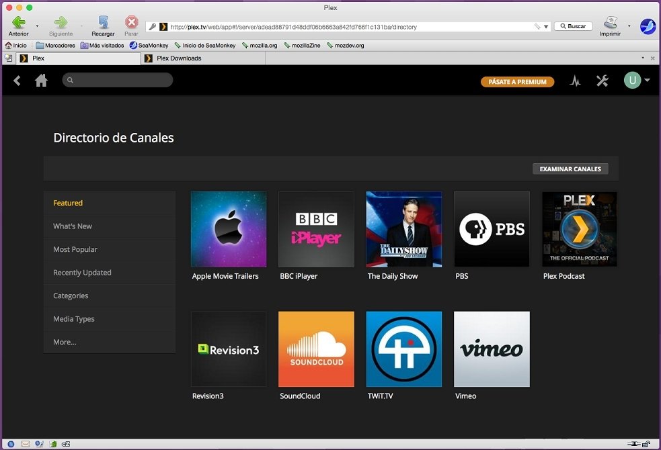This screenshot has height=450, width=661.
Task: Open Navigator from status bar icon
Action: (x=11, y=444)
